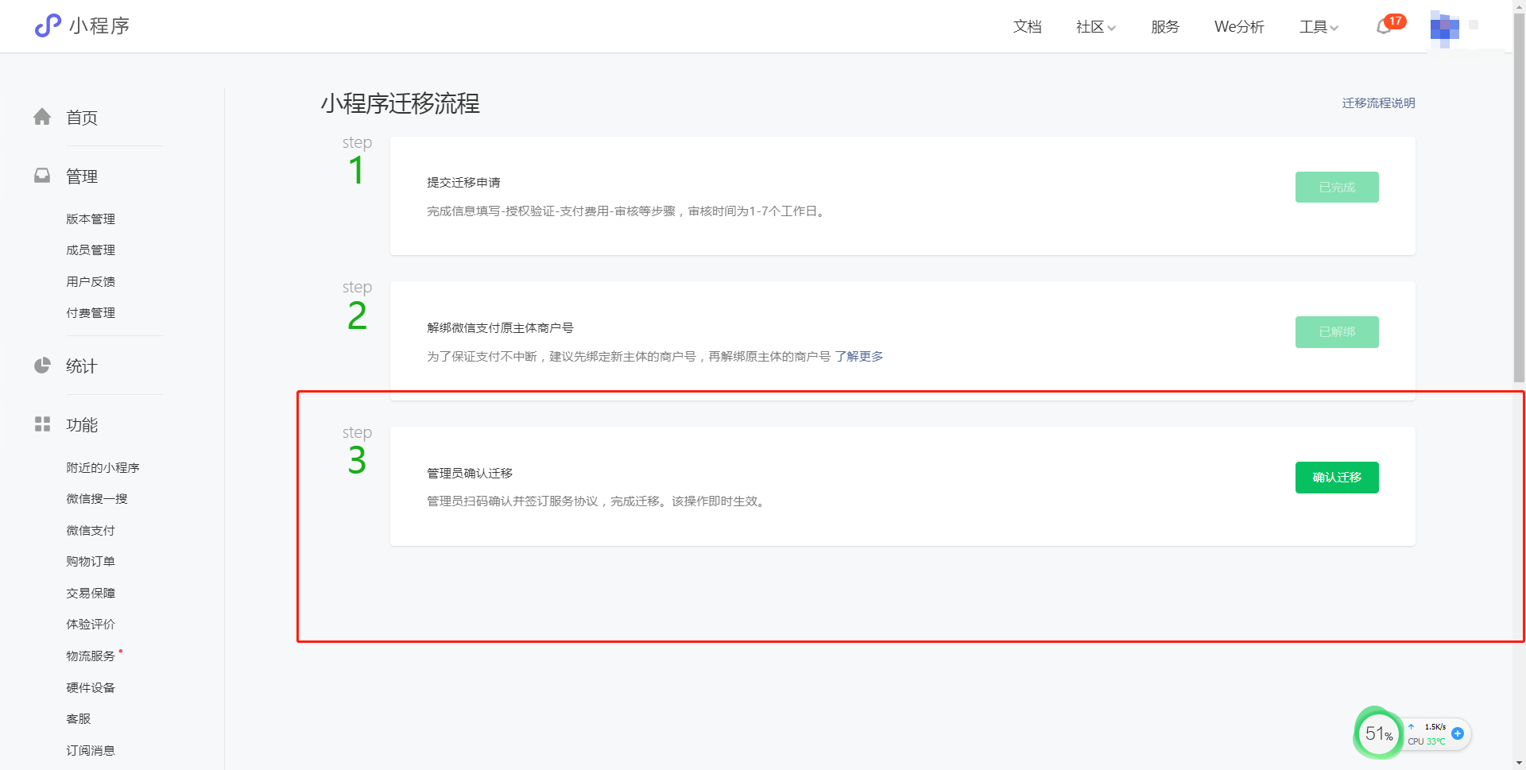Expand the 社区 dropdown menu
This screenshot has height=770, width=1526.
(x=1095, y=27)
